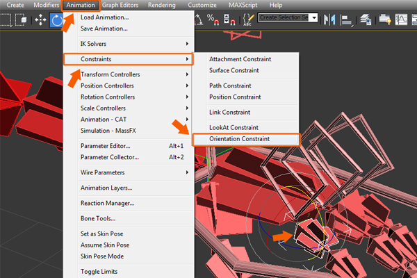Select Surface Constraint
Viewport: 417px width, 278px height.
(246, 70)
